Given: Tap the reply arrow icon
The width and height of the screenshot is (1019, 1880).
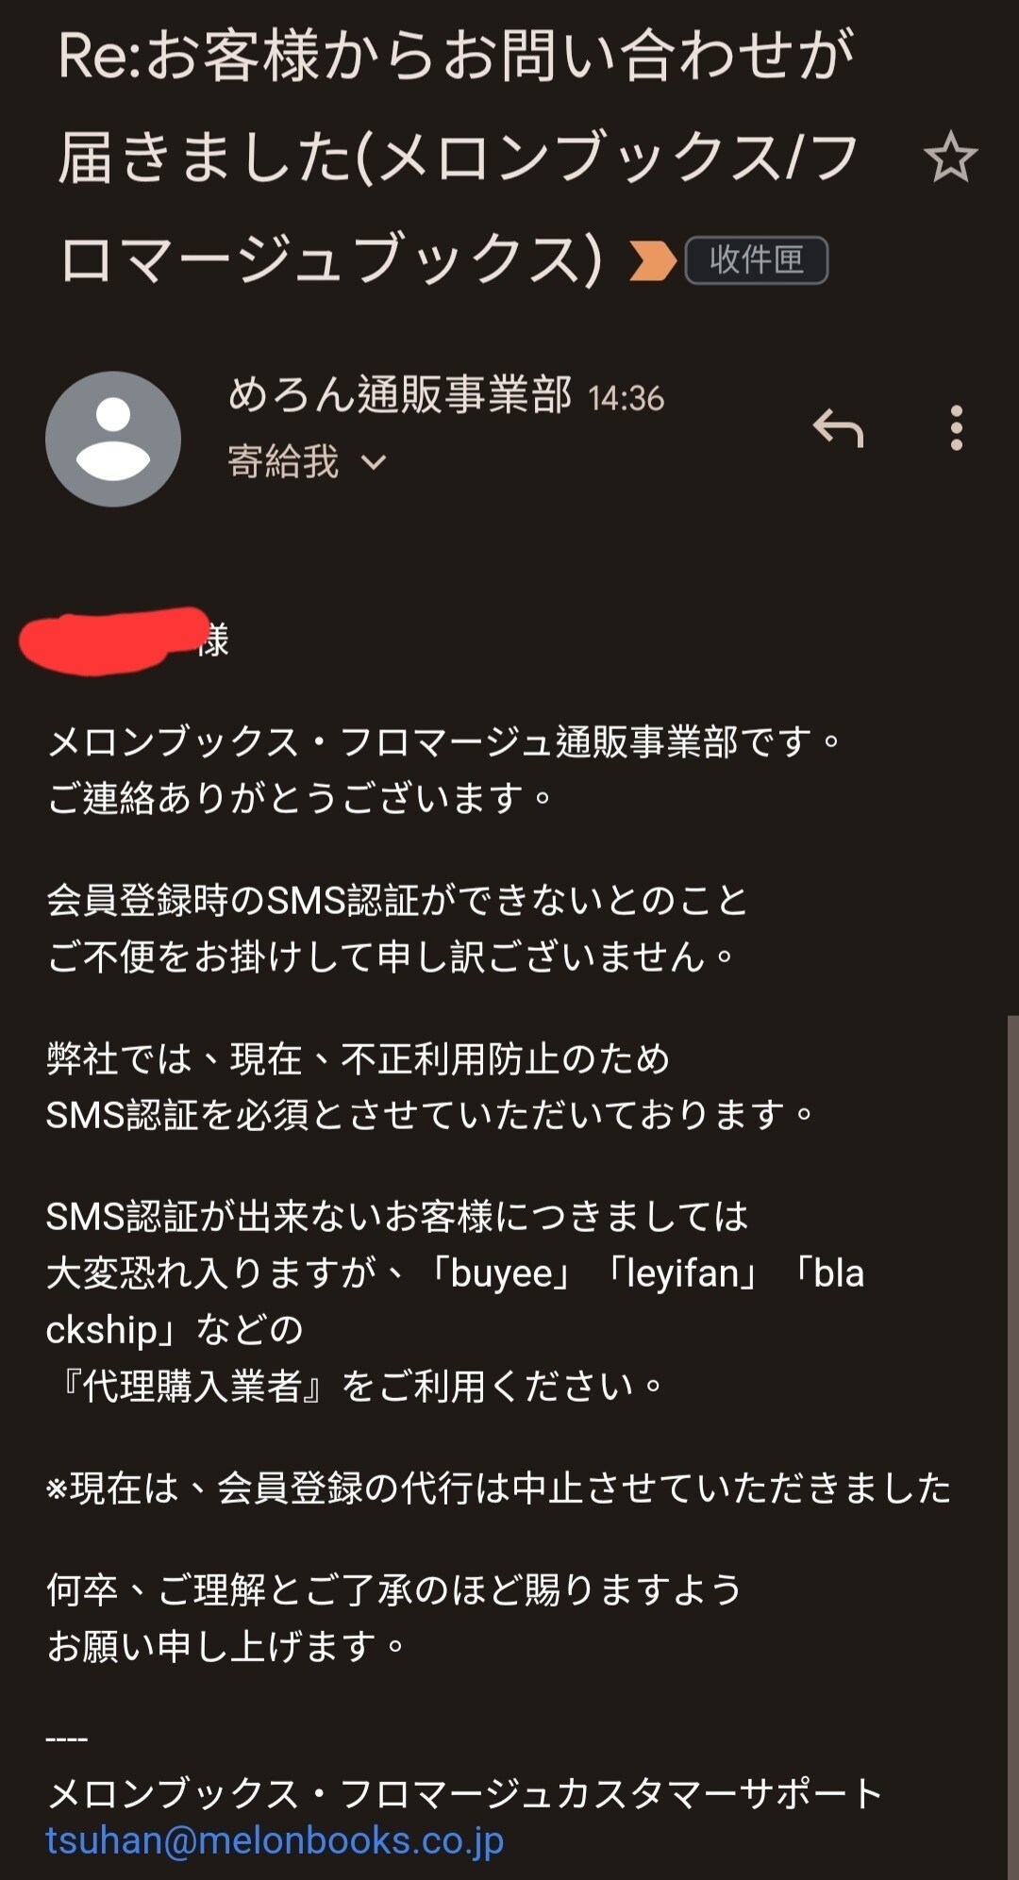Looking at the screenshot, I should (838, 428).
